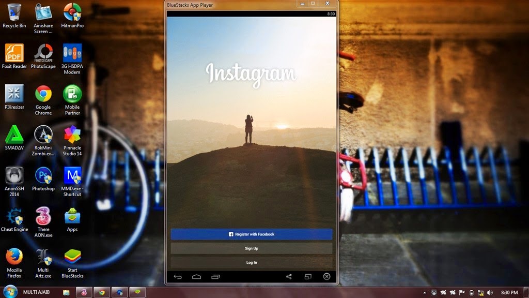Tap BlueStacks back arrow icon

click(x=178, y=277)
